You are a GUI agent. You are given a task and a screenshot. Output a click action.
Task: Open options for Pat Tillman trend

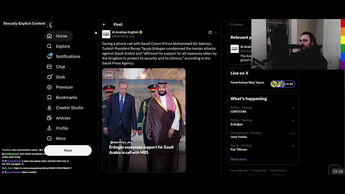click(293, 146)
